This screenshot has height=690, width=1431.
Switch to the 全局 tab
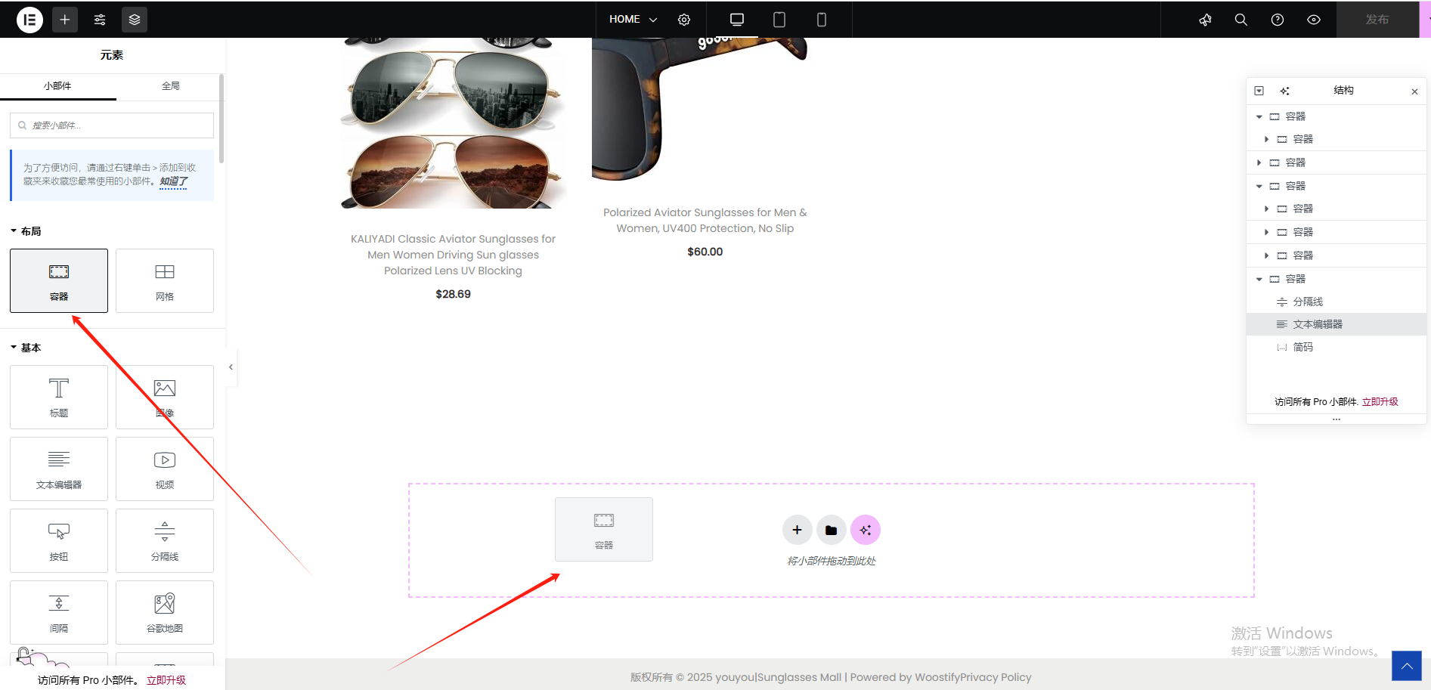[171, 86]
